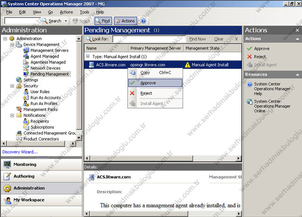Open the Edit menu
The width and height of the screenshot is (302, 217).
click(x=22, y=12)
